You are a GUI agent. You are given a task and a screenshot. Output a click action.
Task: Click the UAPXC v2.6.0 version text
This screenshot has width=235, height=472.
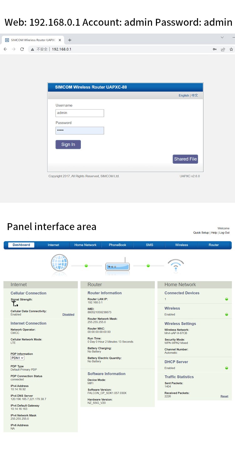[190, 176]
